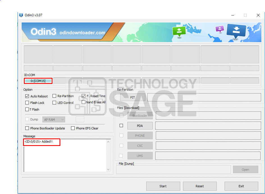265x194 pixels.
Task: Click the PDA file button
Action: (140, 125)
